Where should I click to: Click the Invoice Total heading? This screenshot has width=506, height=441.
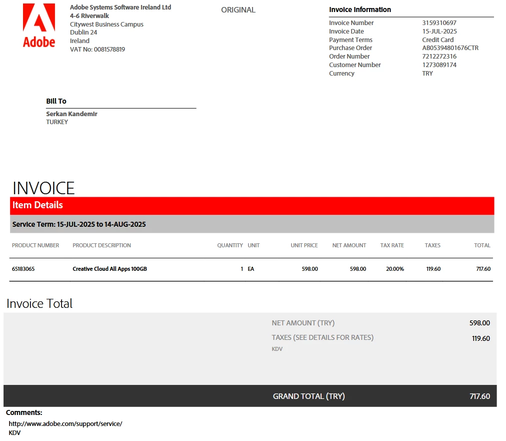tap(39, 303)
